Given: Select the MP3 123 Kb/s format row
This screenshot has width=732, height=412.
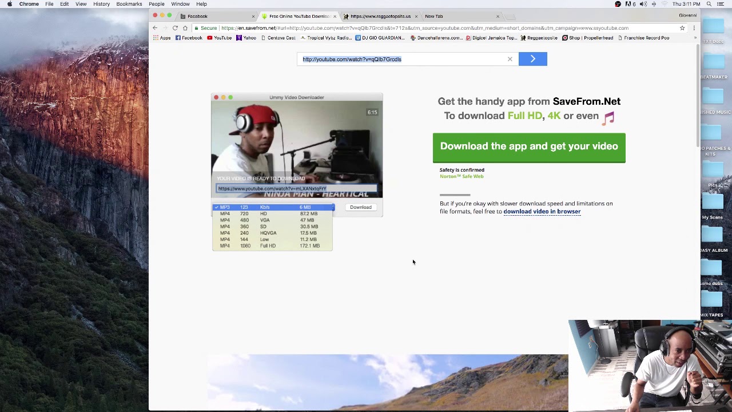Looking at the screenshot, I should point(273,207).
